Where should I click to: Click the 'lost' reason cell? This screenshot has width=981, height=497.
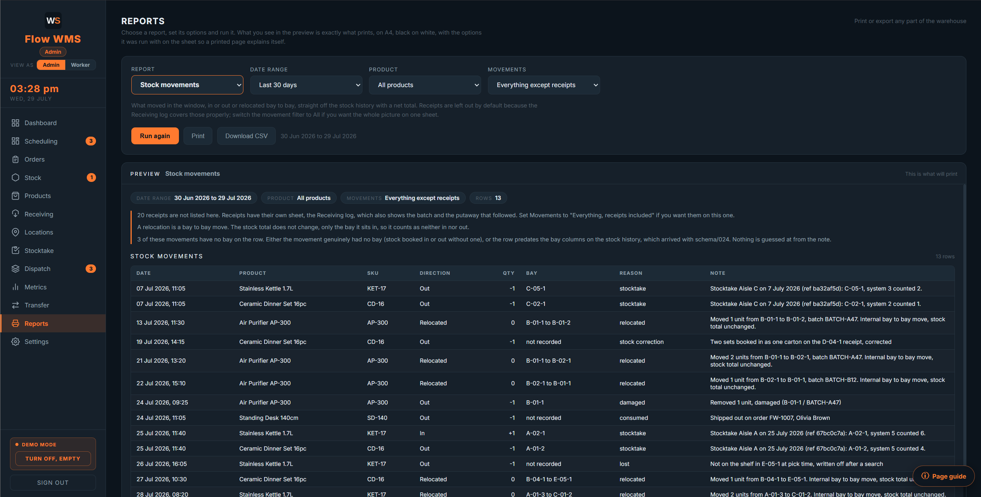click(624, 464)
